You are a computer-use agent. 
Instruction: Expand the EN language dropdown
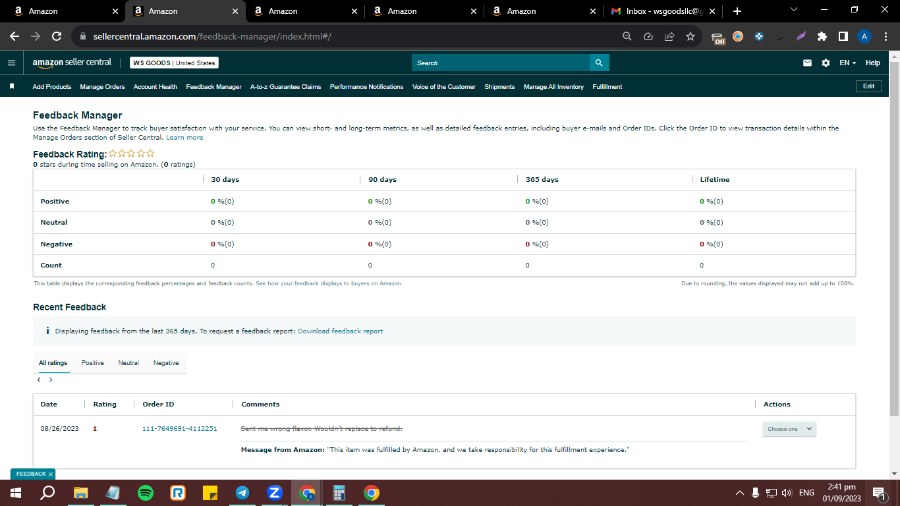[848, 63]
